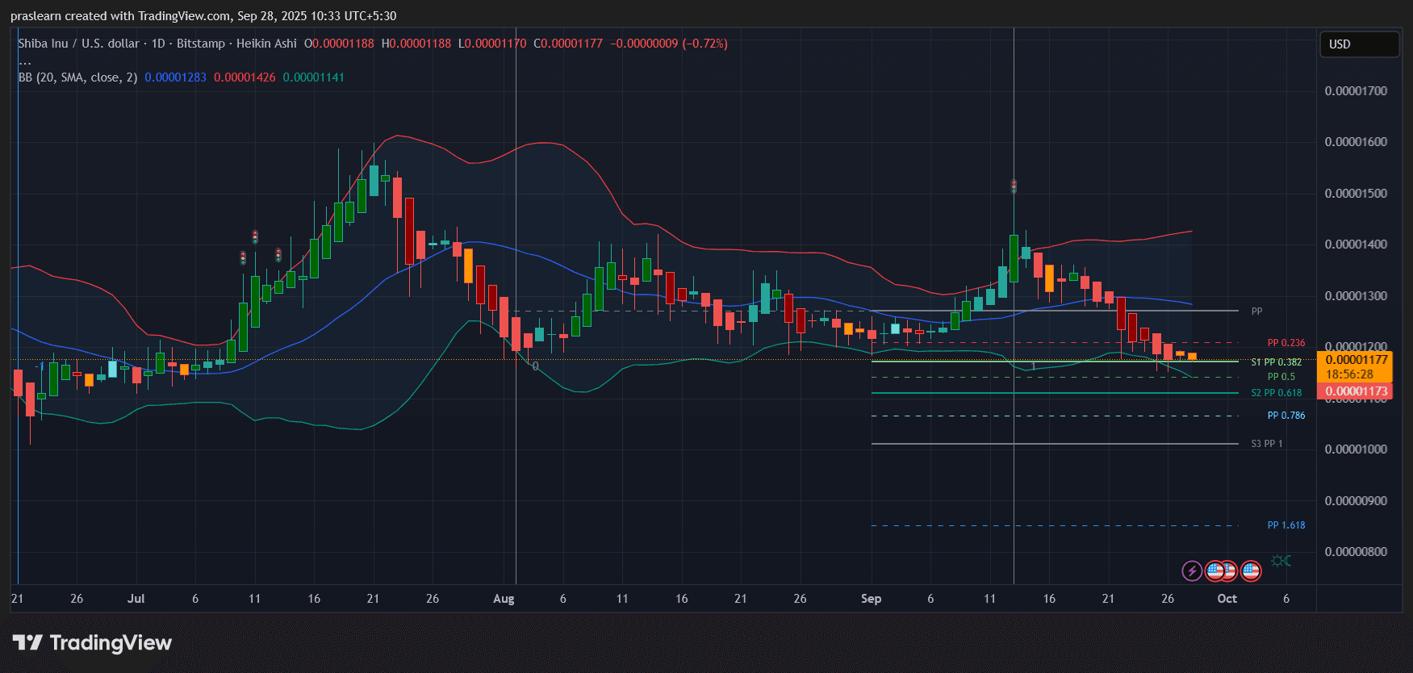
Task: Click the event marker near the Jul 13 candle
Action: click(x=278, y=255)
